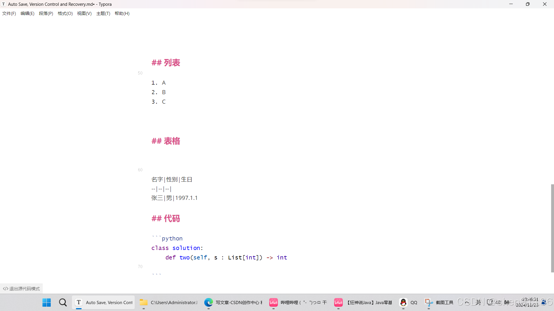Expand the 主题(T) menu

pyautogui.click(x=103, y=14)
